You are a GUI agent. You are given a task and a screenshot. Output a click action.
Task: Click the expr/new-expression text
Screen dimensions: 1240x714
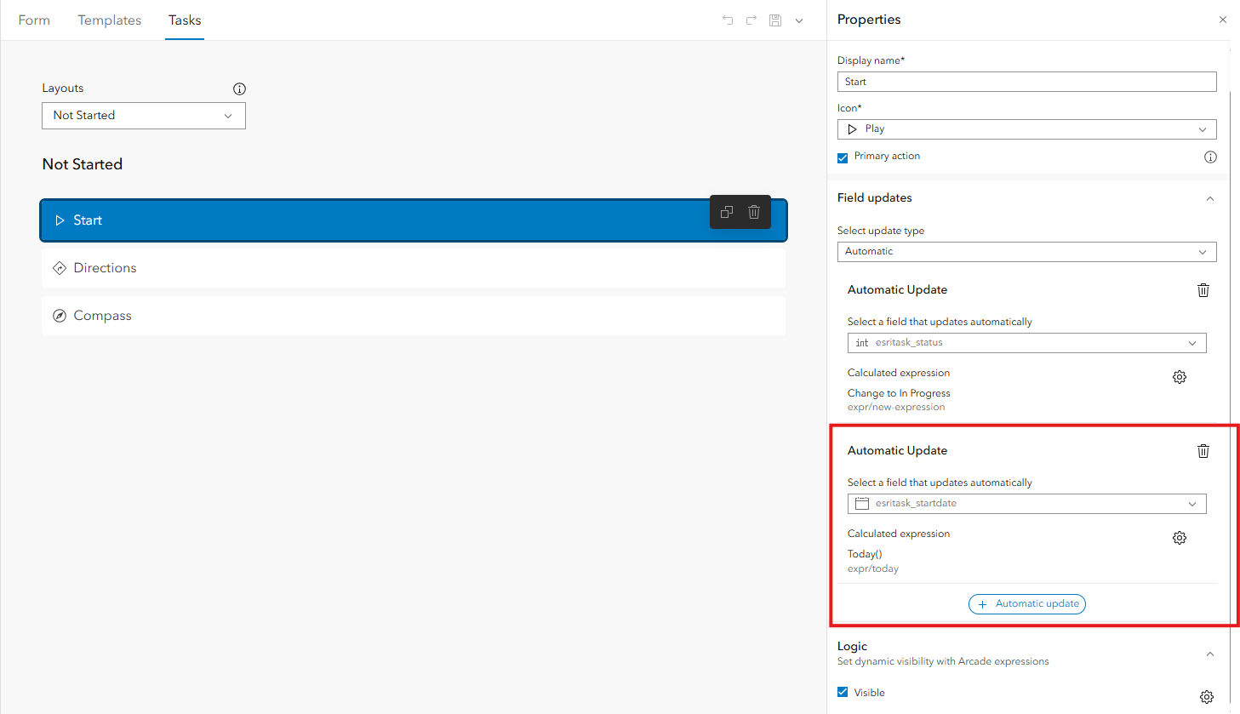click(896, 407)
